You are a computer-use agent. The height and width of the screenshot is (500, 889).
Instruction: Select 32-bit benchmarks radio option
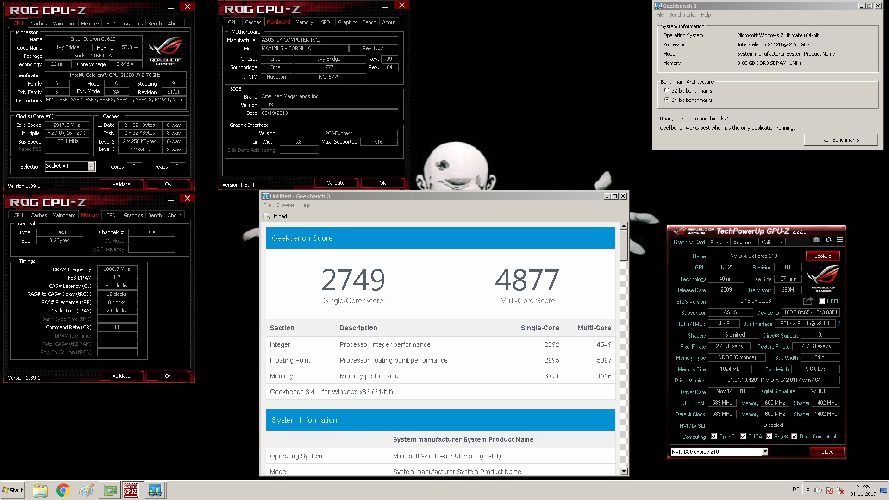[666, 91]
